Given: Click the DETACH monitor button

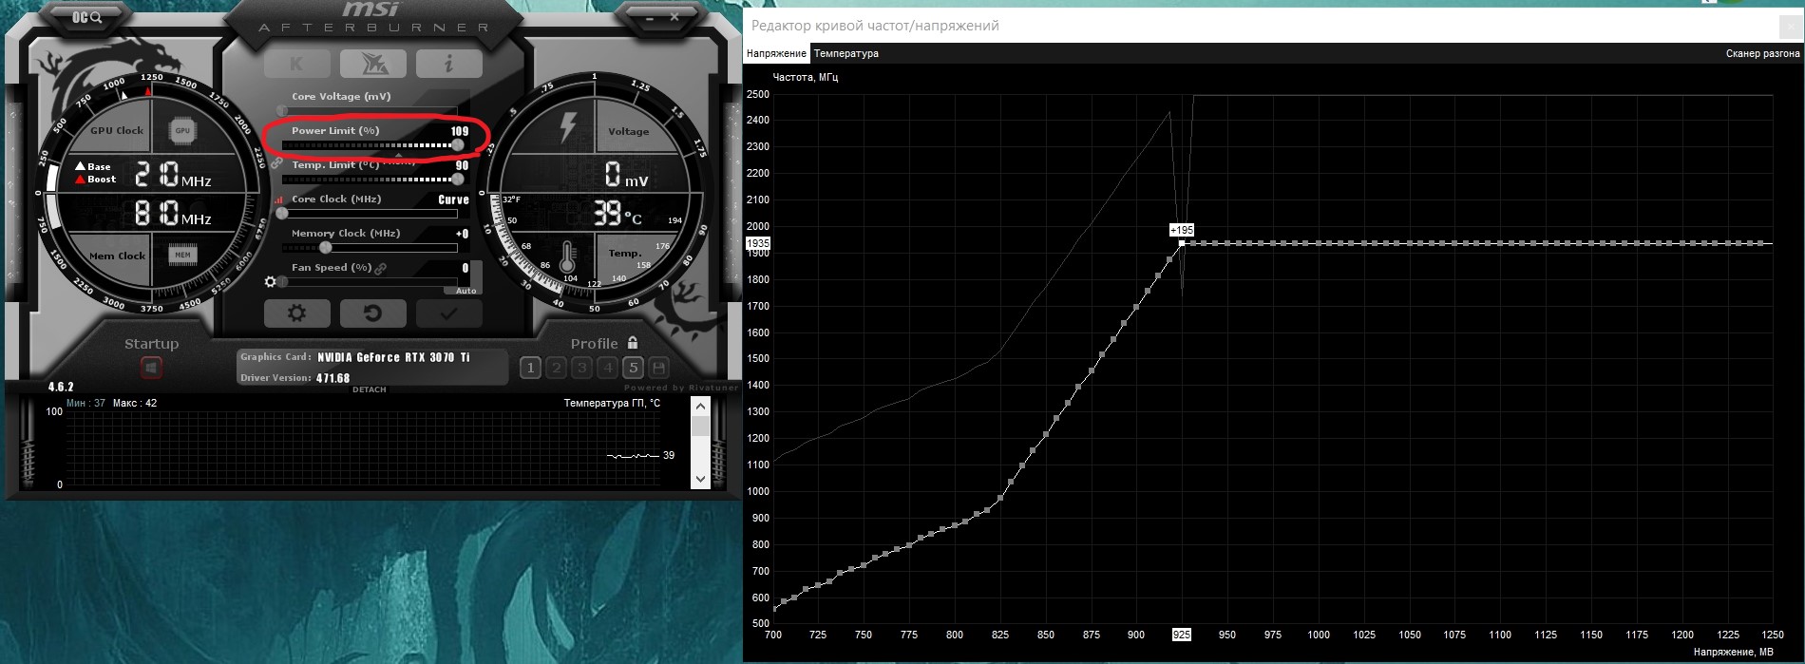Looking at the screenshot, I should tap(370, 389).
